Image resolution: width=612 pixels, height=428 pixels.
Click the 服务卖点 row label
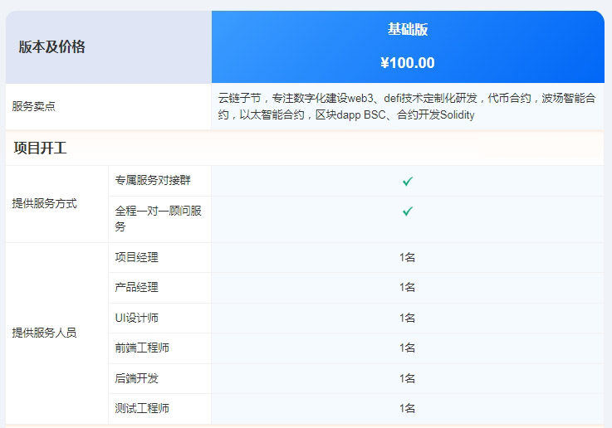(33, 106)
